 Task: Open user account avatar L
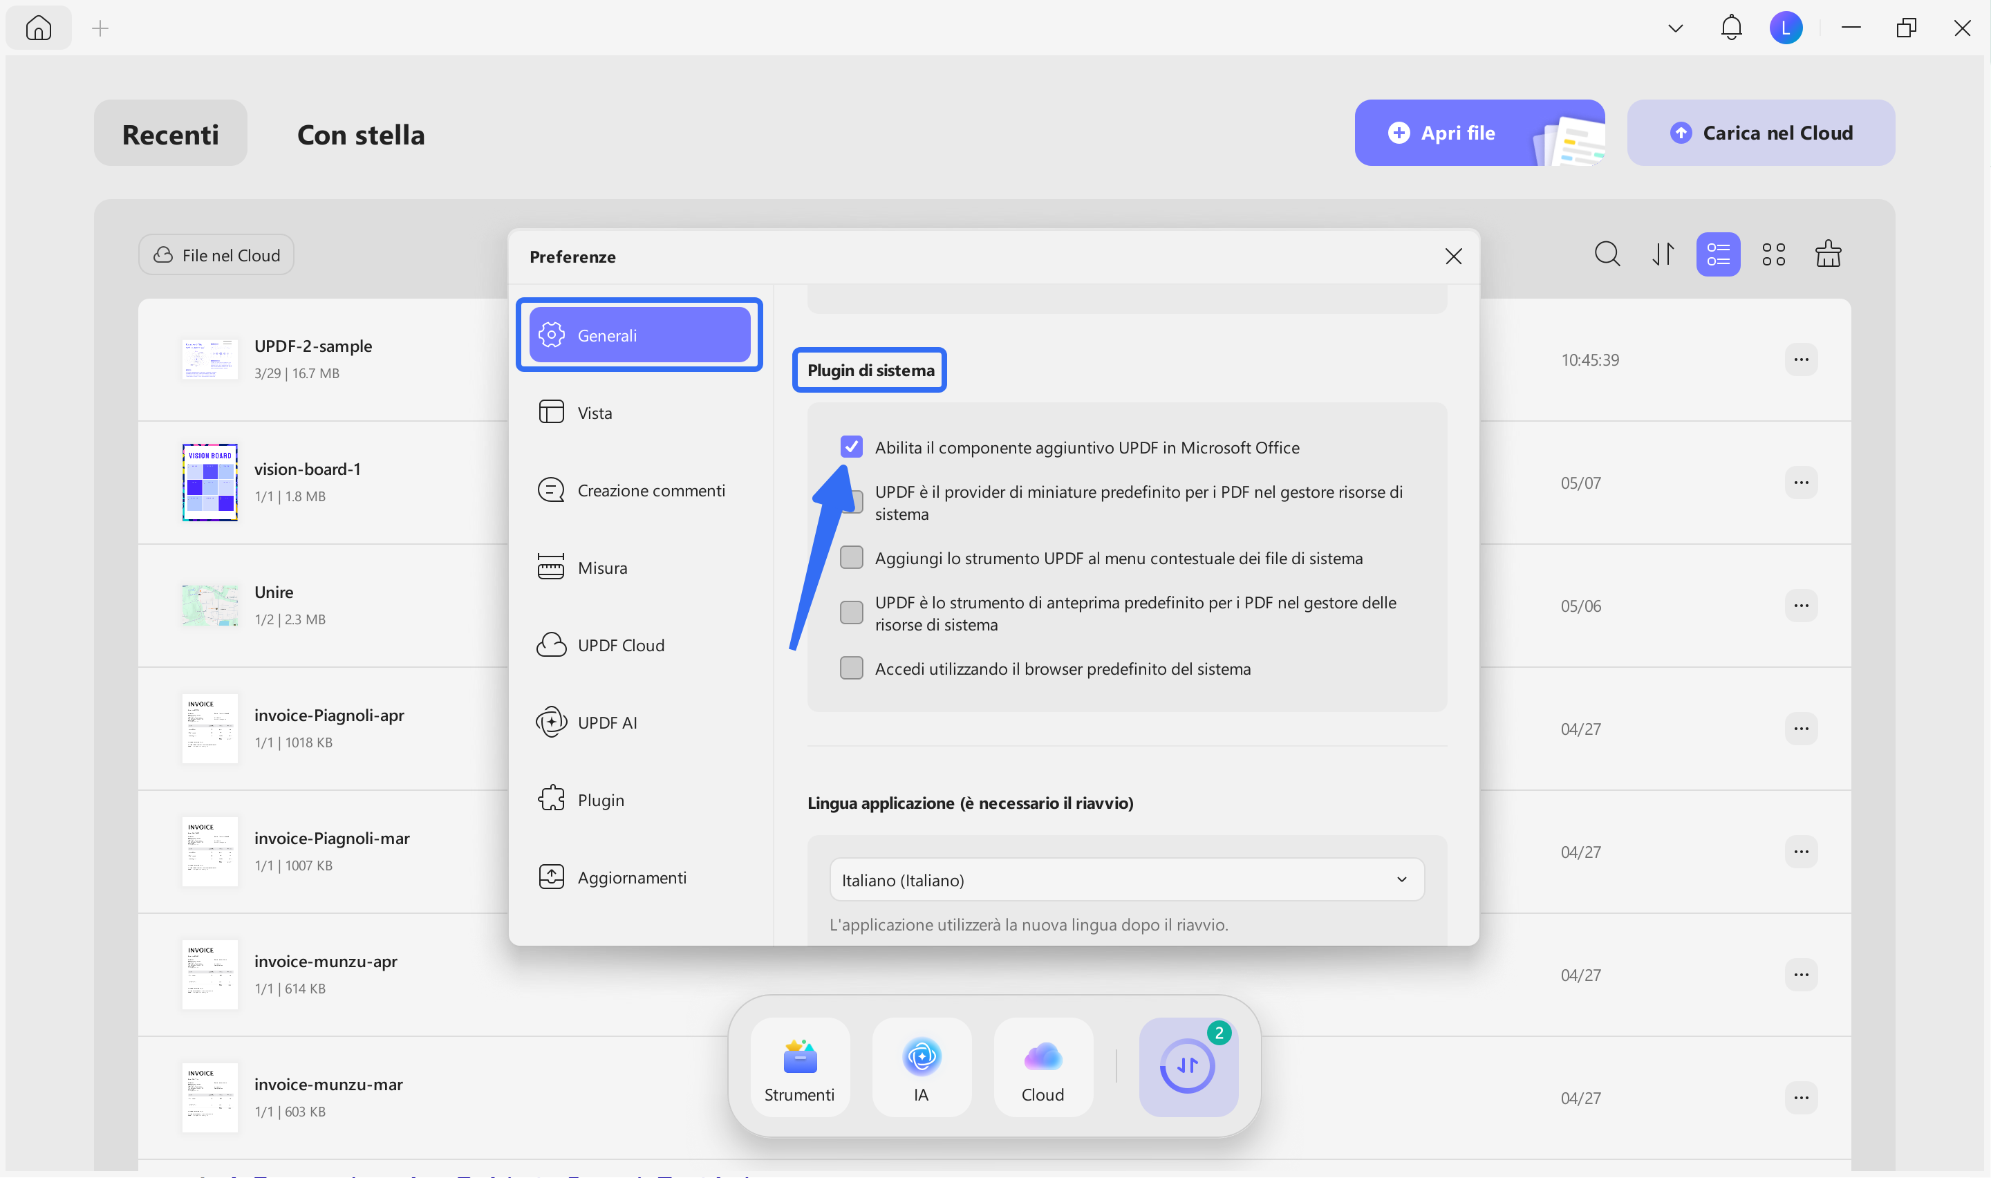1786,28
